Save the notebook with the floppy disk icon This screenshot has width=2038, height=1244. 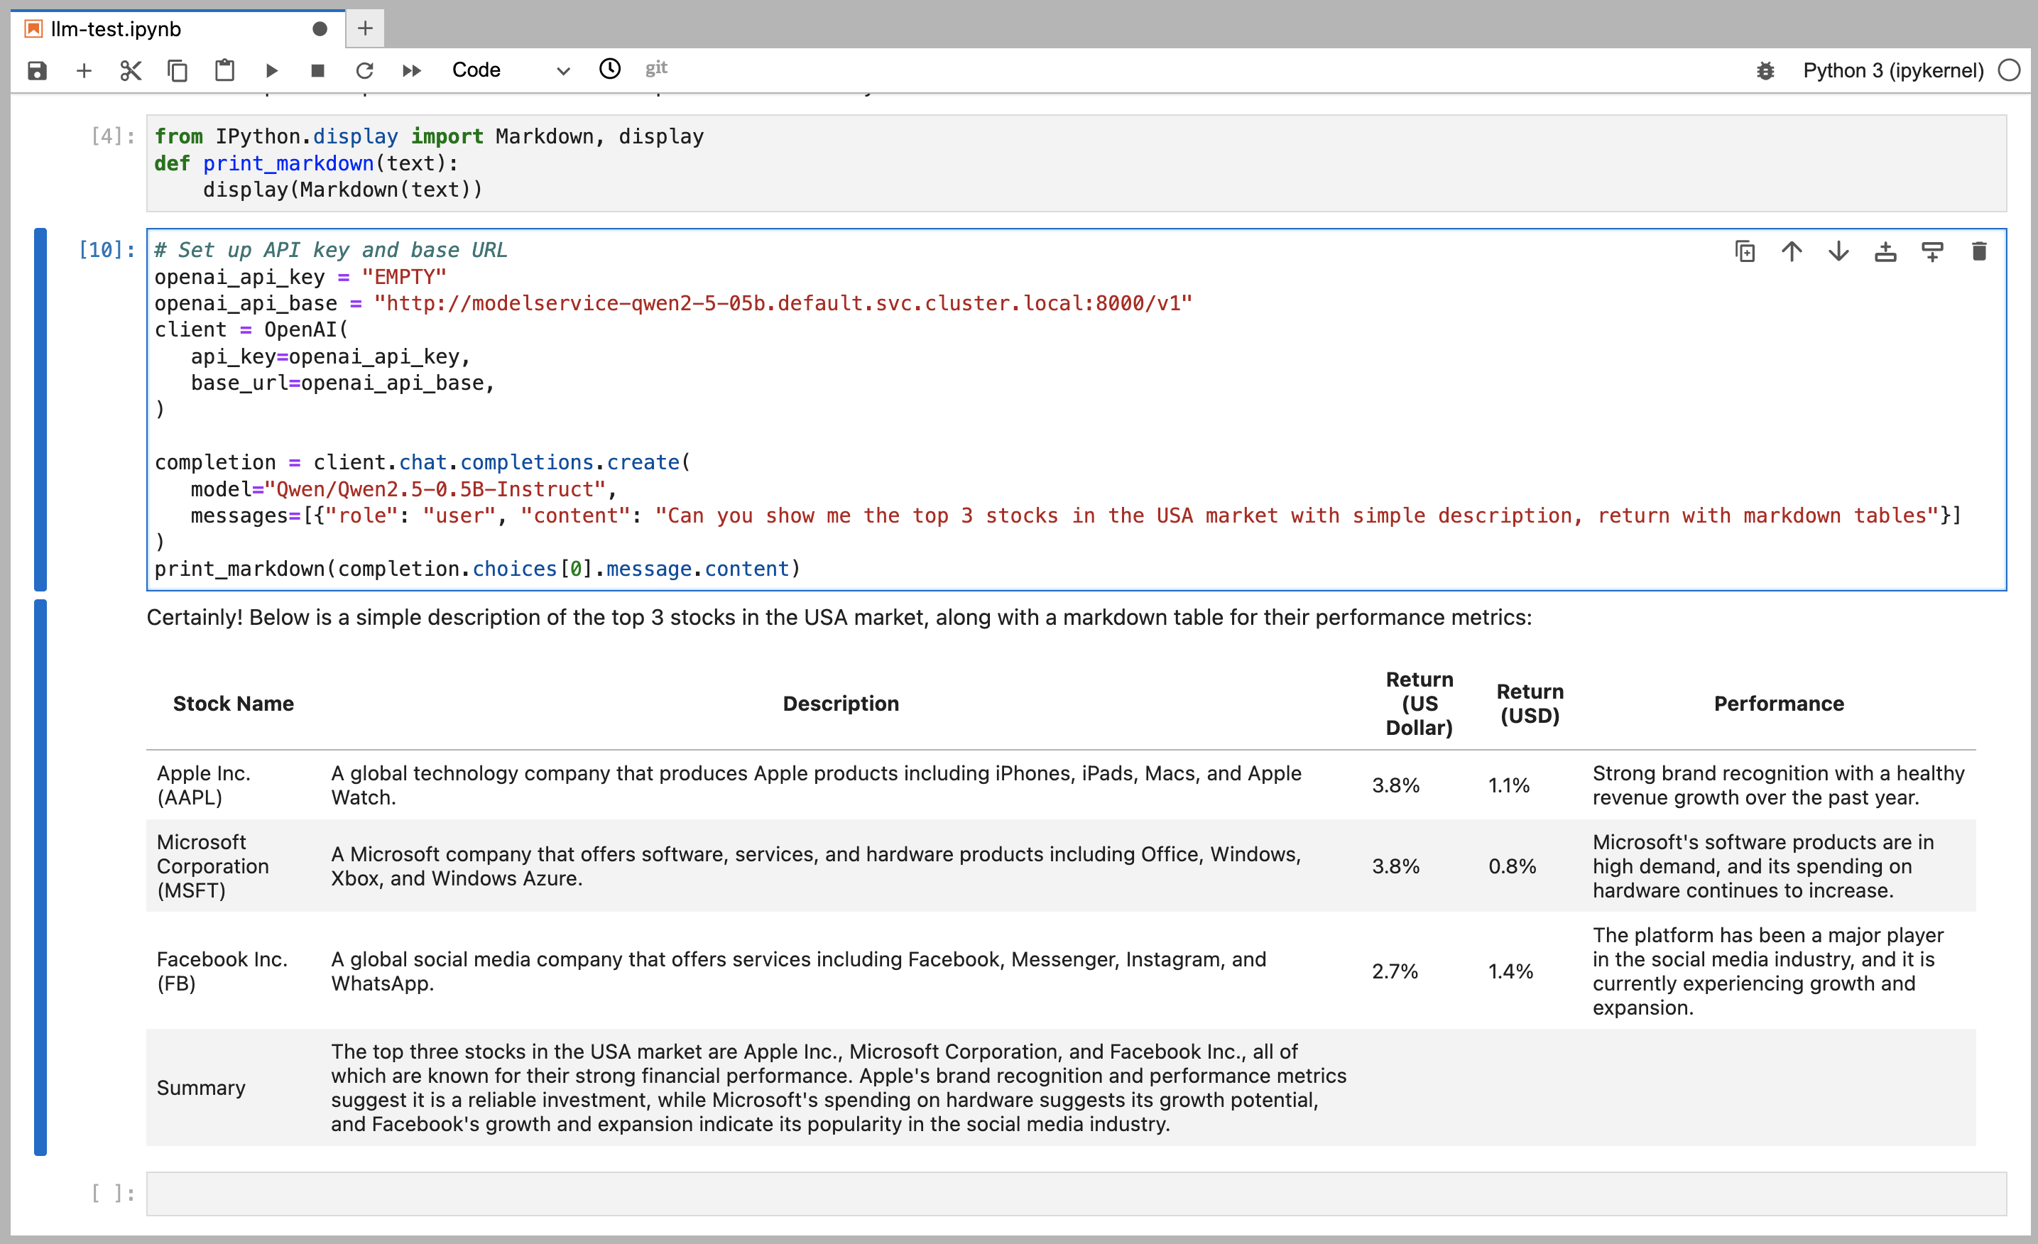(x=37, y=70)
